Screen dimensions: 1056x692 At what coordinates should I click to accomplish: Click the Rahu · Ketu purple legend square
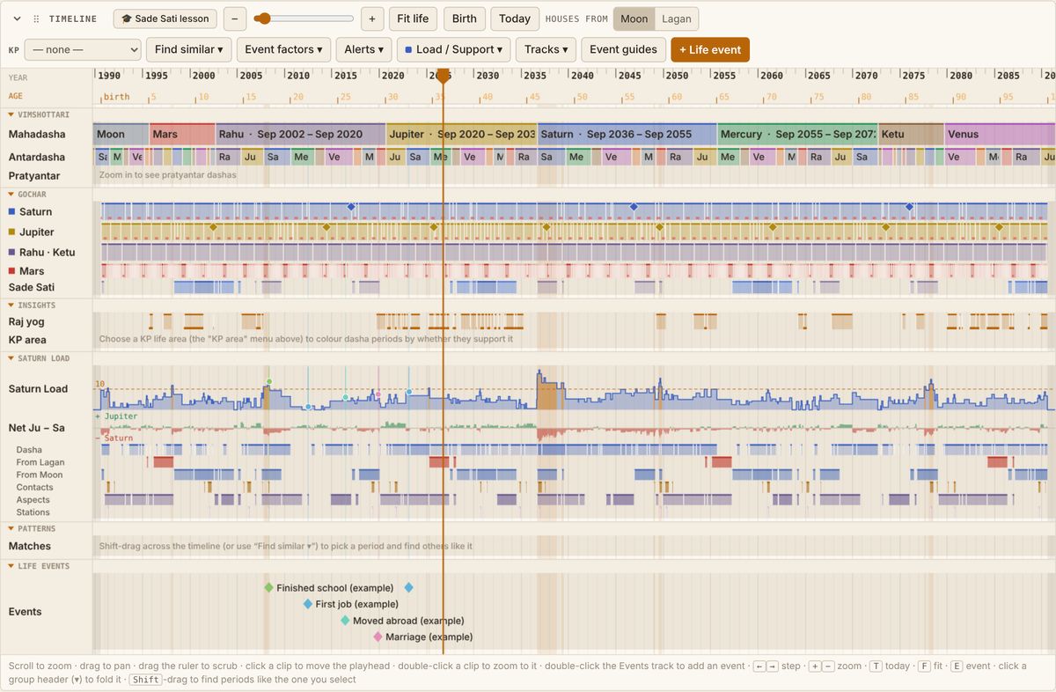tap(11, 253)
